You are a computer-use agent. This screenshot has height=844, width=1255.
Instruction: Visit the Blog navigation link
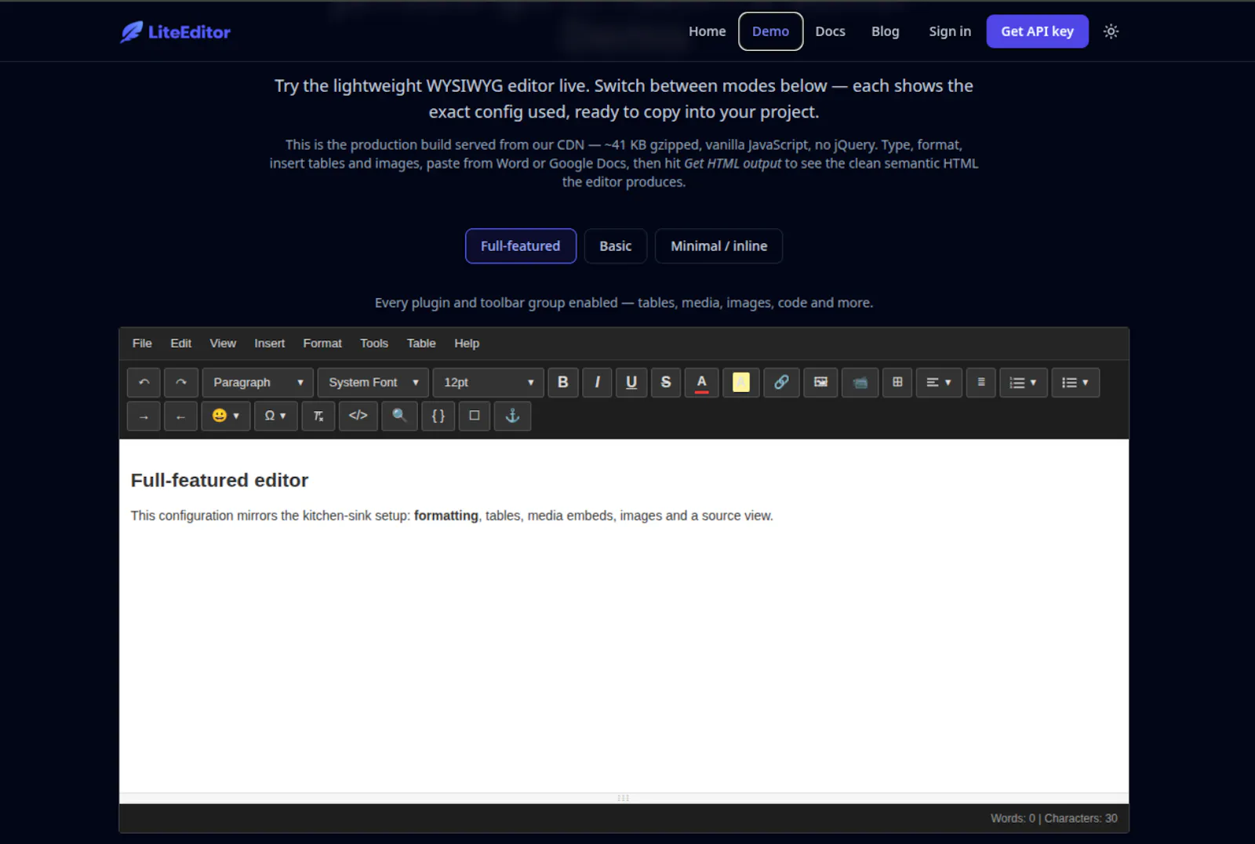(x=886, y=31)
